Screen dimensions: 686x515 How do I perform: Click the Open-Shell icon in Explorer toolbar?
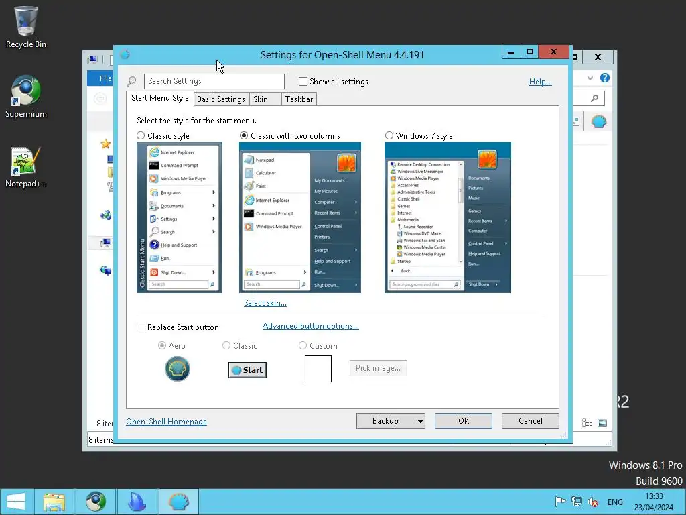pyautogui.click(x=598, y=121)
